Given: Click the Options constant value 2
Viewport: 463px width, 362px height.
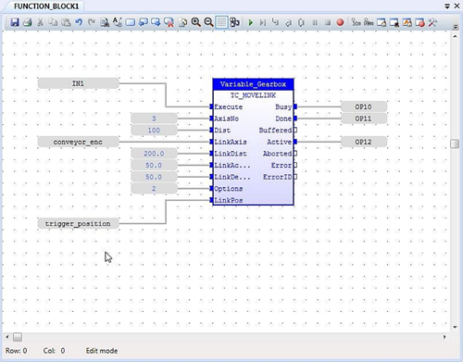Looking at the screenshot, I should pyautogui.click(x=154, y=189).
